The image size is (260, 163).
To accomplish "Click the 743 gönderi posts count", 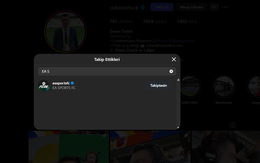I will (x=121, y=21).
